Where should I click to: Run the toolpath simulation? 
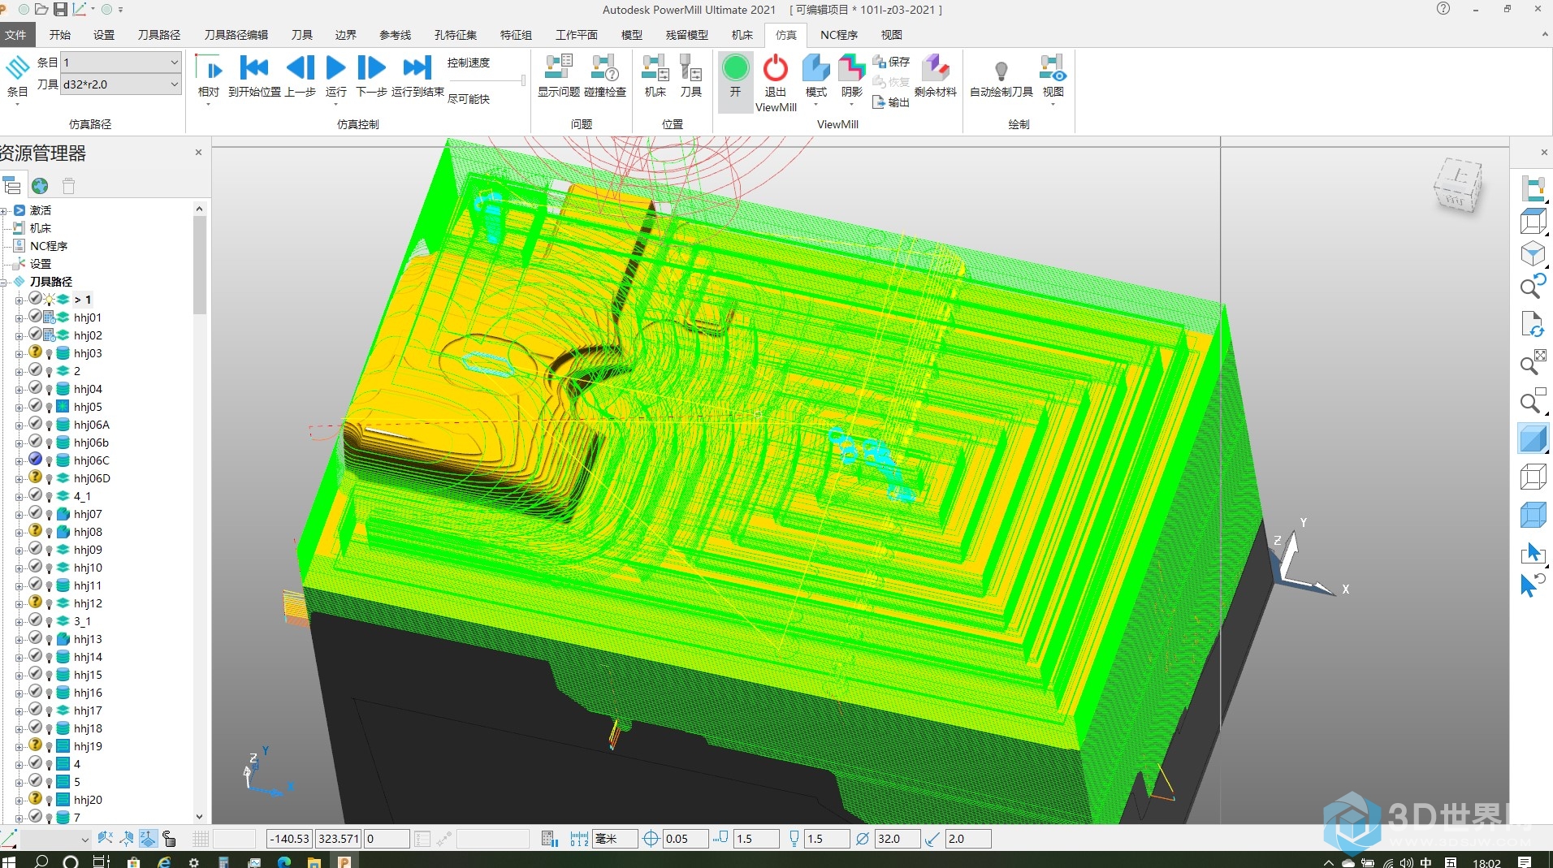(335, 76)
